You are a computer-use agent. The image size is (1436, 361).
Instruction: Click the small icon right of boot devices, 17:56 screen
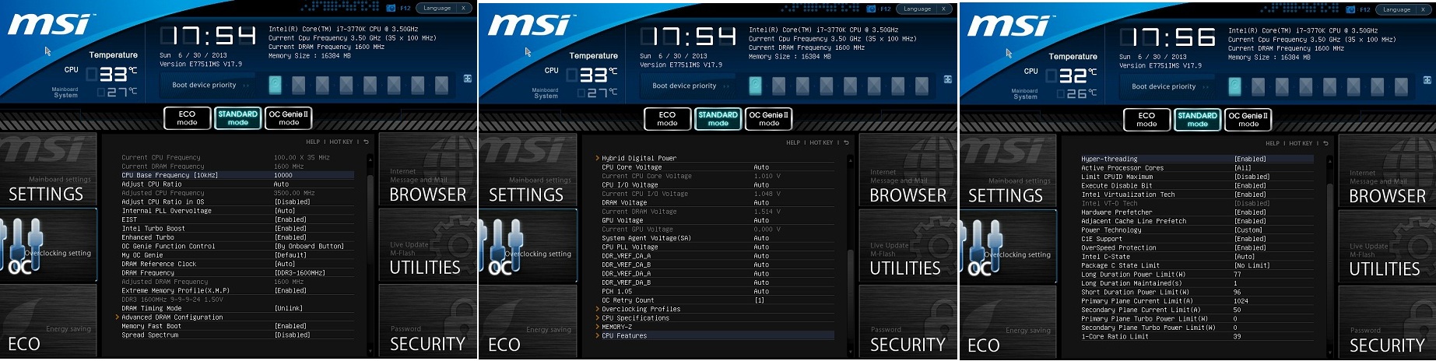point(1427,80)
